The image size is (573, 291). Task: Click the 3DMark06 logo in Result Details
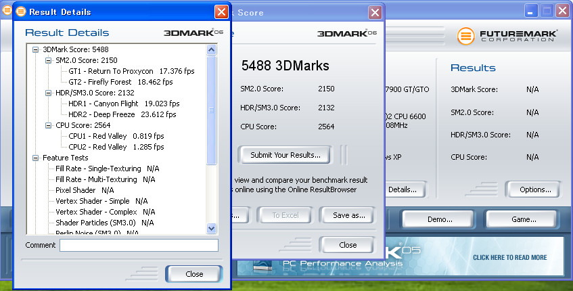point(193,32)
